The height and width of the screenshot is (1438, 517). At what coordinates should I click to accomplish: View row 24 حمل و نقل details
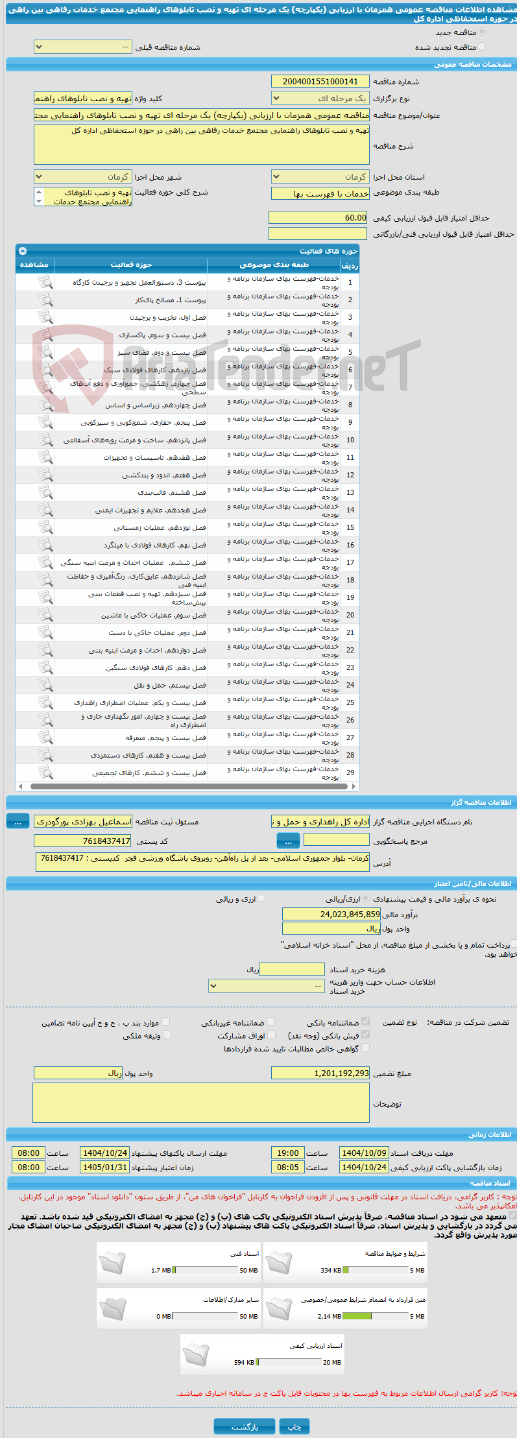tap(45, 685)
